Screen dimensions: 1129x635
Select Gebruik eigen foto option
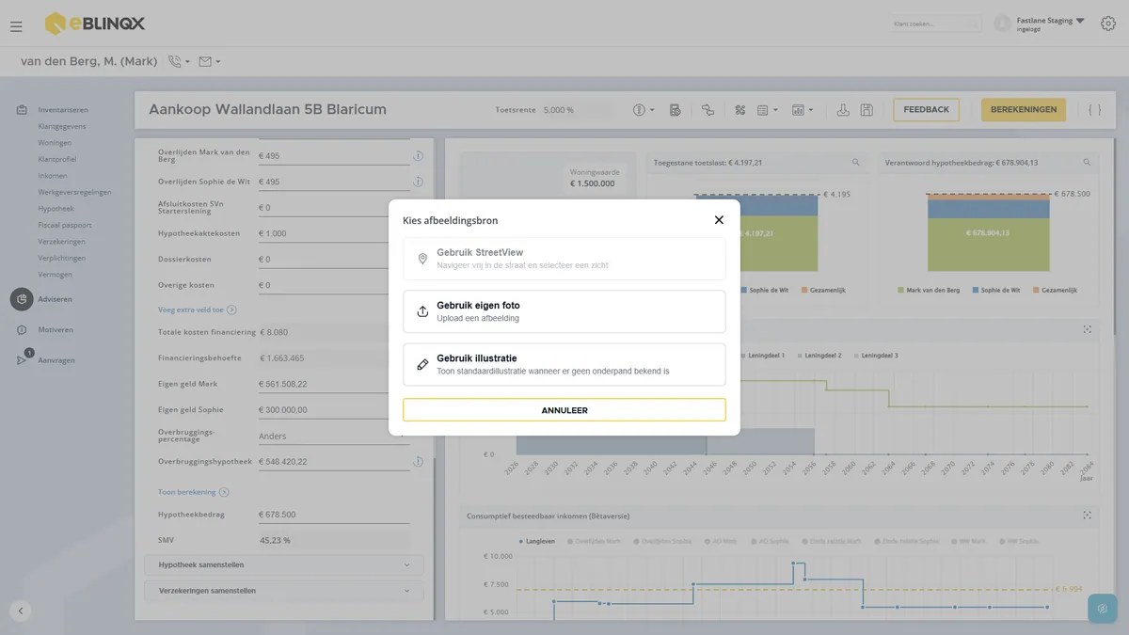tap(564, 311)
